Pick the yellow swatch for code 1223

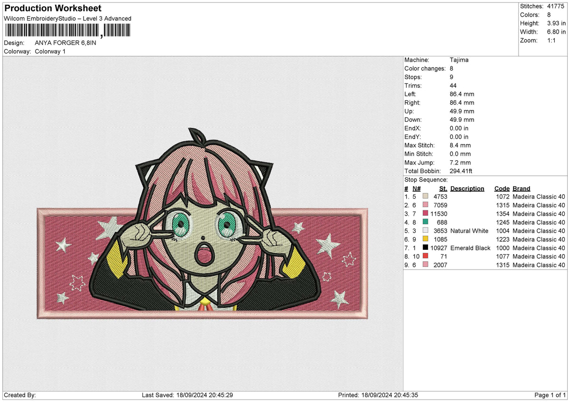pyautogui.click(x=425, y=239)
